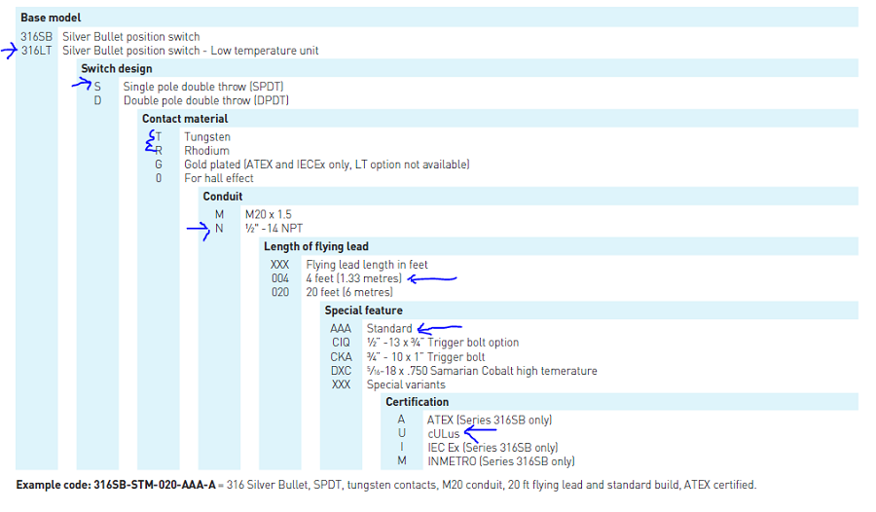Click the 'Switch design' heading
The width and height of the screenshot is (876, 512).
117,69
